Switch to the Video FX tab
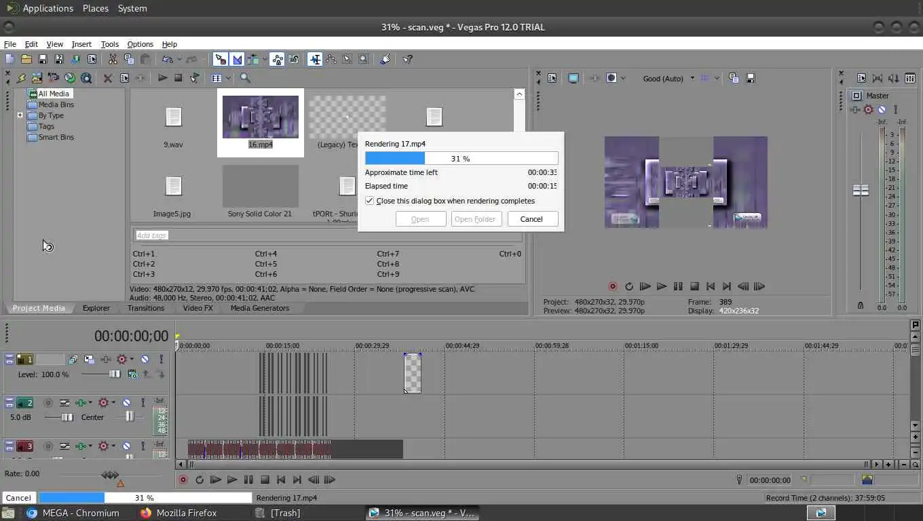 click(198, 308)
